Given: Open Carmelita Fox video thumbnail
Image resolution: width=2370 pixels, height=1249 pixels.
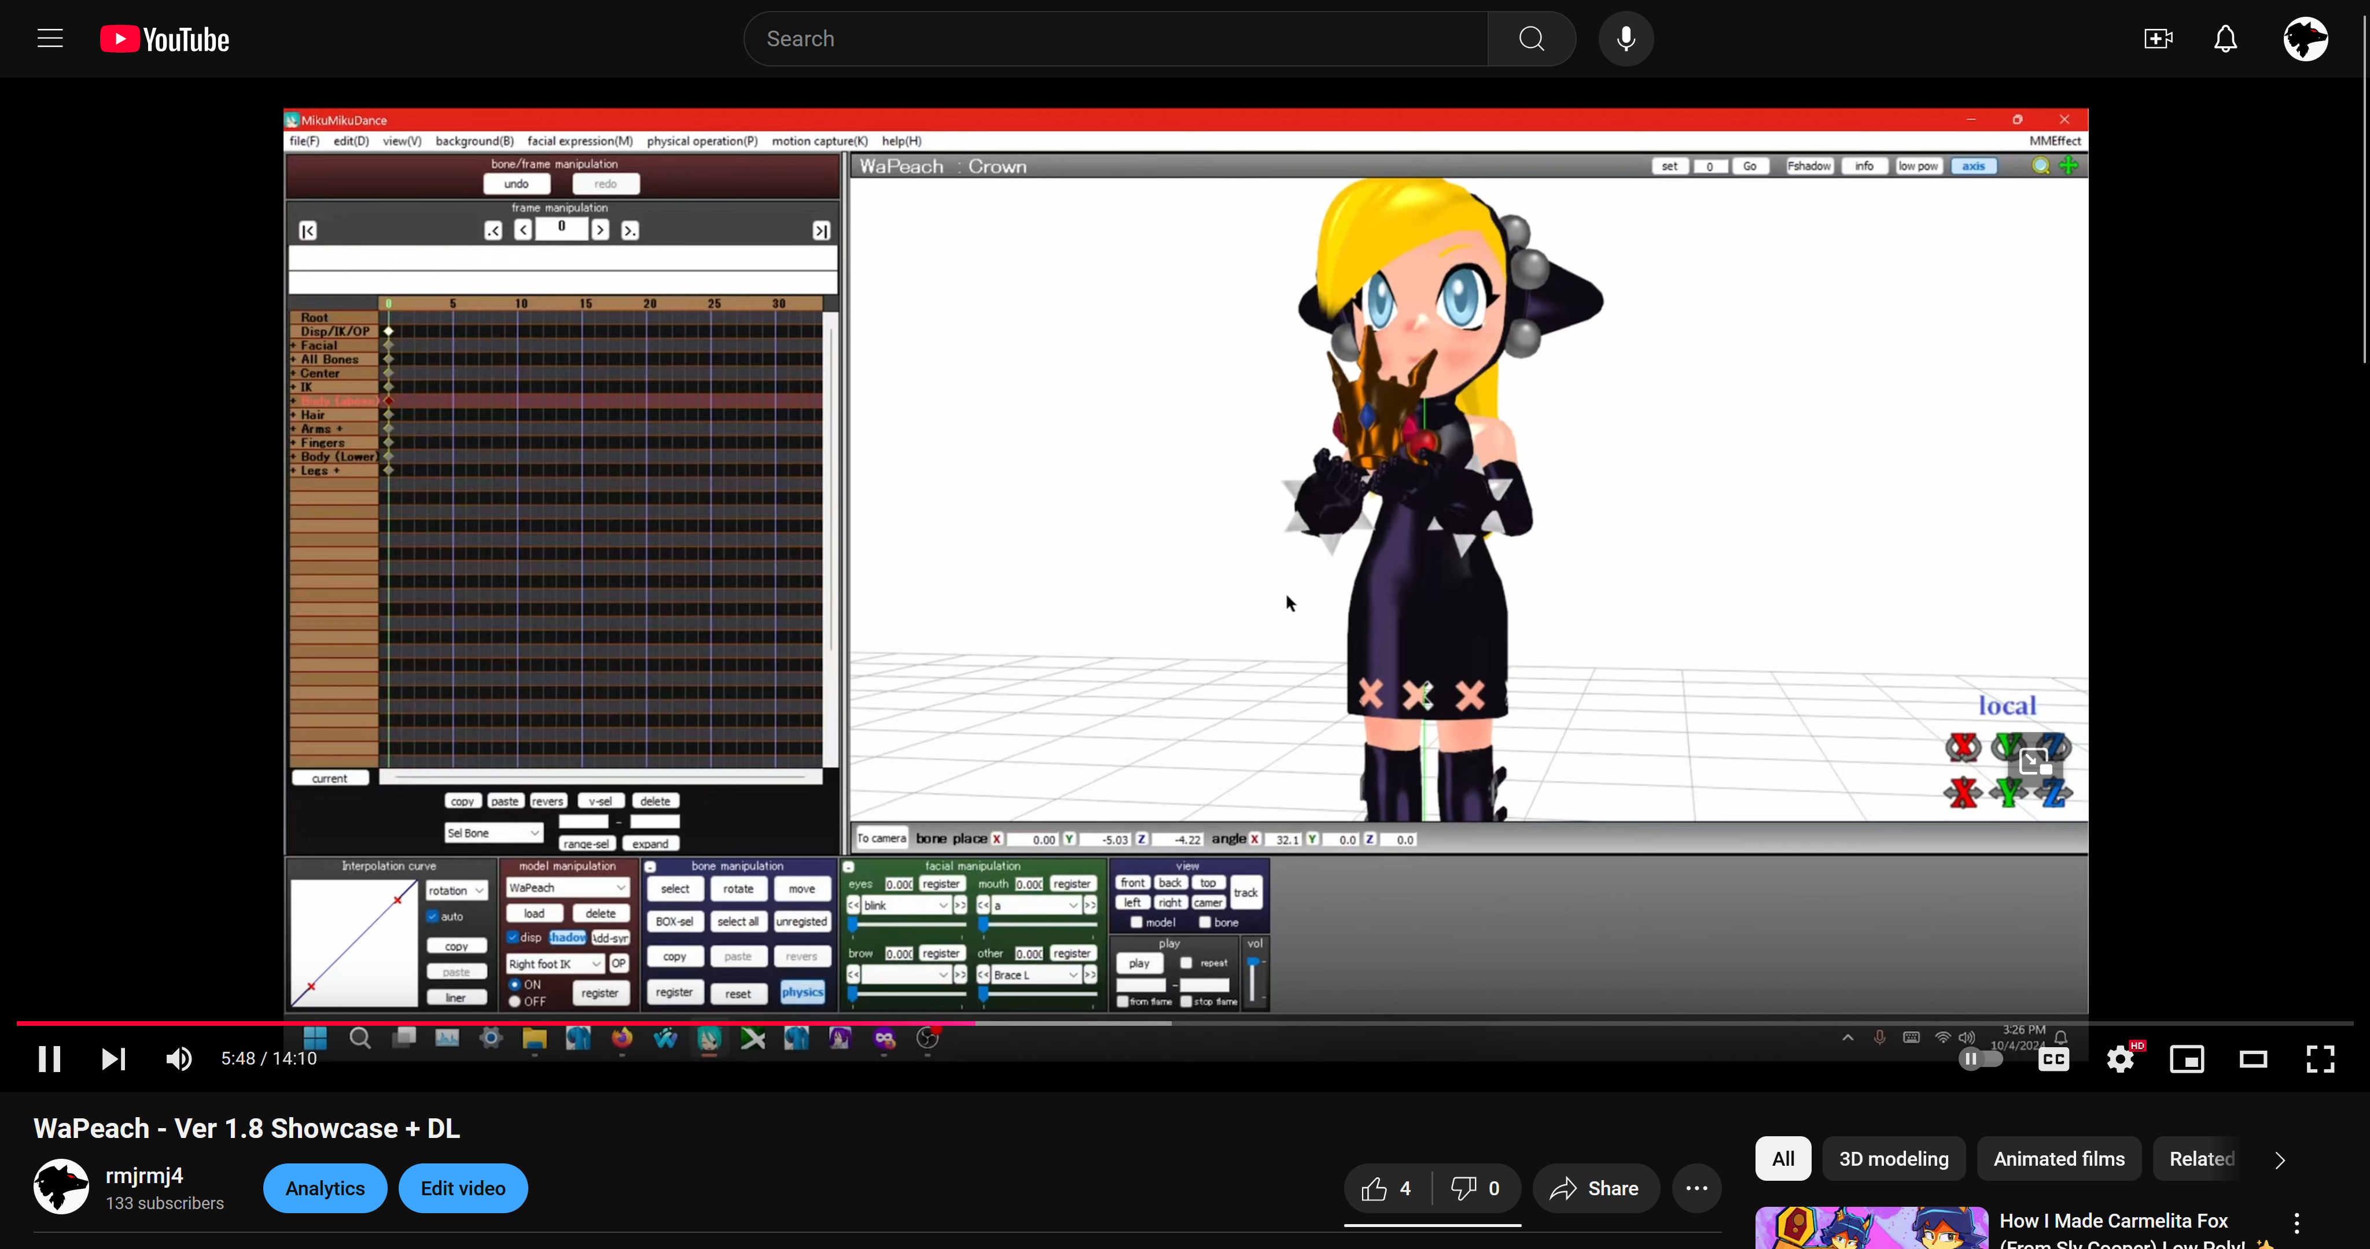Looking at the screenshot, I should click(x=1871, y=1228).
